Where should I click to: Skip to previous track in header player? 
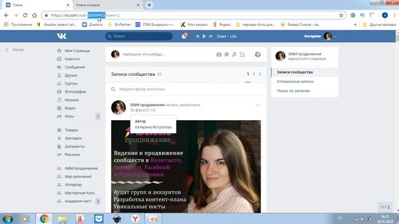click(x=198, y=36)
